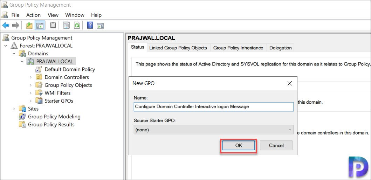Image resolution: width=371 pixels, height=180 pixels.
Task: Click the title bar Group Policy Management icon
Action: click(x=4, y=5)
